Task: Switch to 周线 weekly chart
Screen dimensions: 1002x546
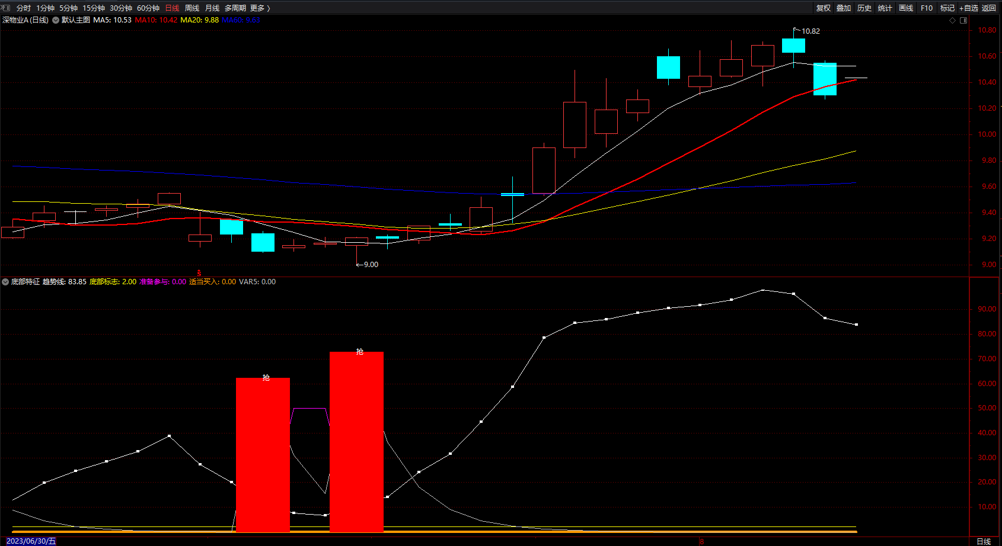Action: click(x=192, y=8)
